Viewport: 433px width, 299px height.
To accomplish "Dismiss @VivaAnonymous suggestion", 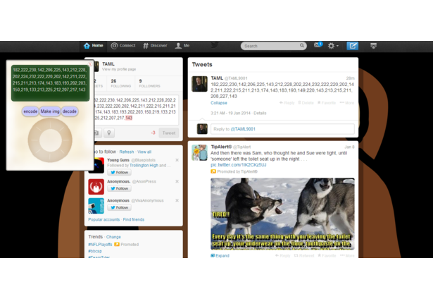I will (x=177, y=200).
